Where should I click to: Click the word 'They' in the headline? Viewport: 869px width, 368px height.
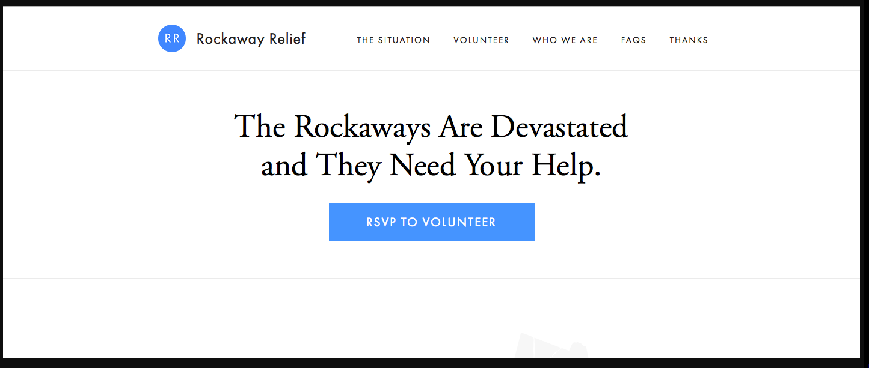pos(348,165)
